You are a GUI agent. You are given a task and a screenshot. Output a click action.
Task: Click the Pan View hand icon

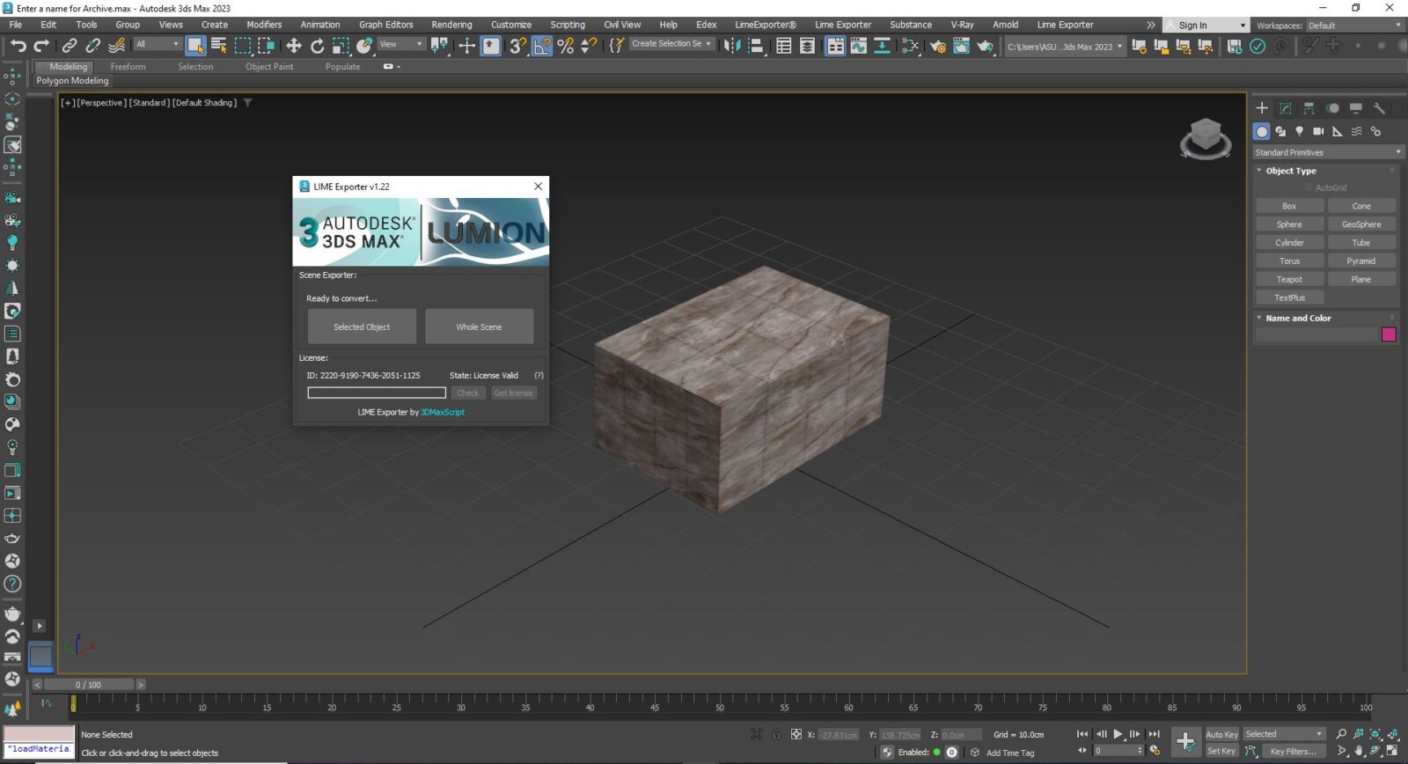coord(1359,751)
